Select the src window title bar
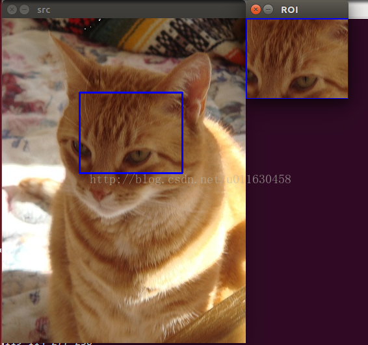 124,9
